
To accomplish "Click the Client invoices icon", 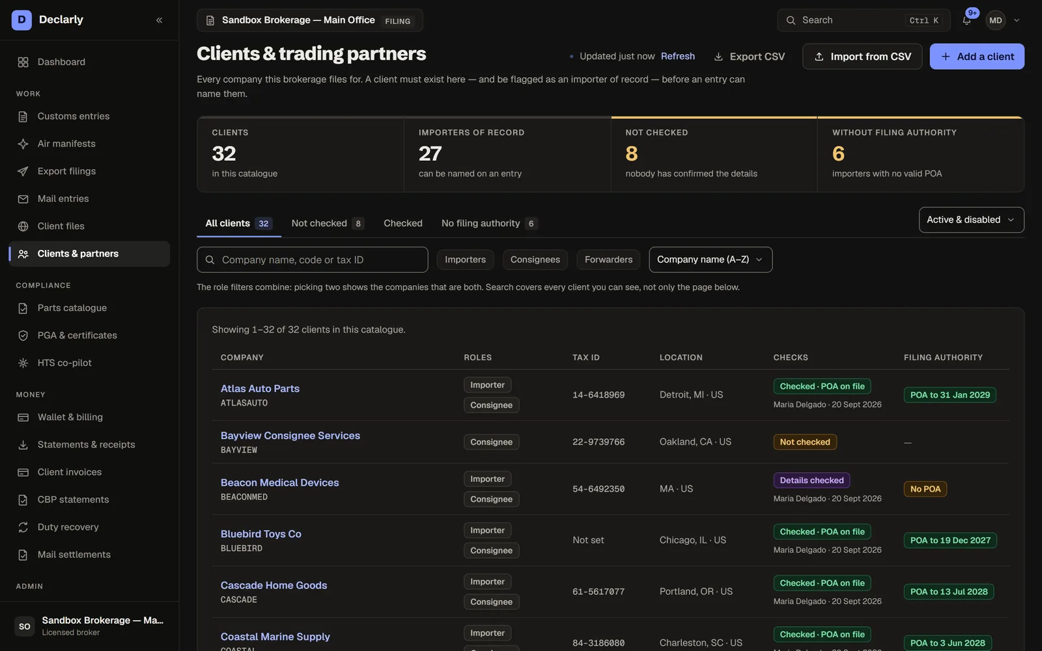I will click(23, 473).
